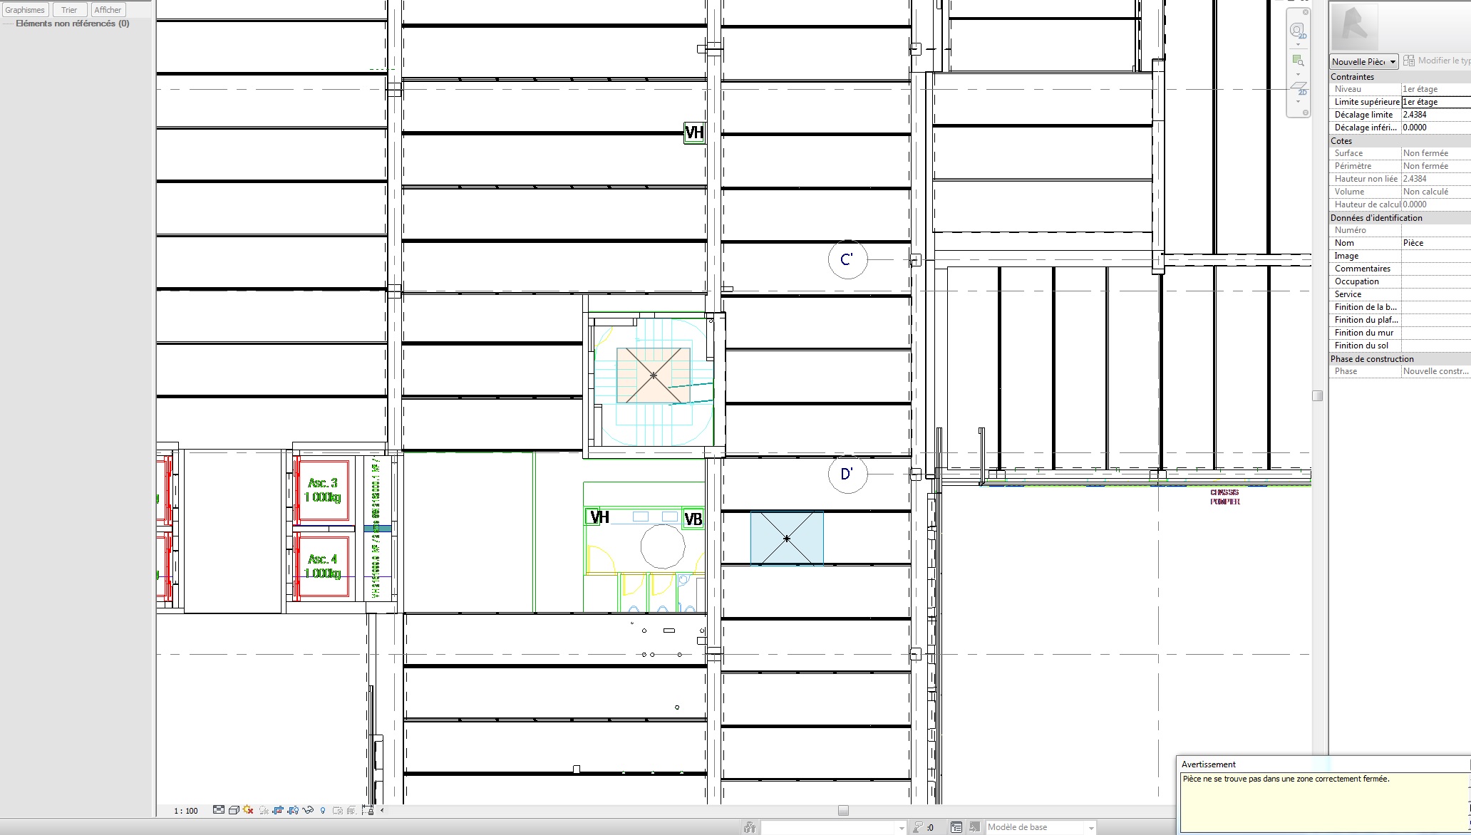Click temporary hide/isolate glasses icon

pos(308,810)
